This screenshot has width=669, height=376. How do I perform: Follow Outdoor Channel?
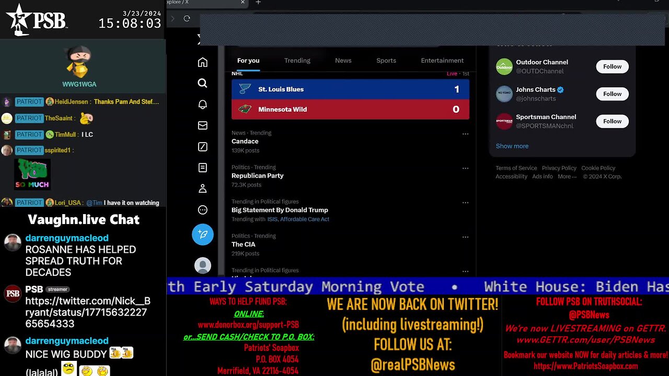612,66
